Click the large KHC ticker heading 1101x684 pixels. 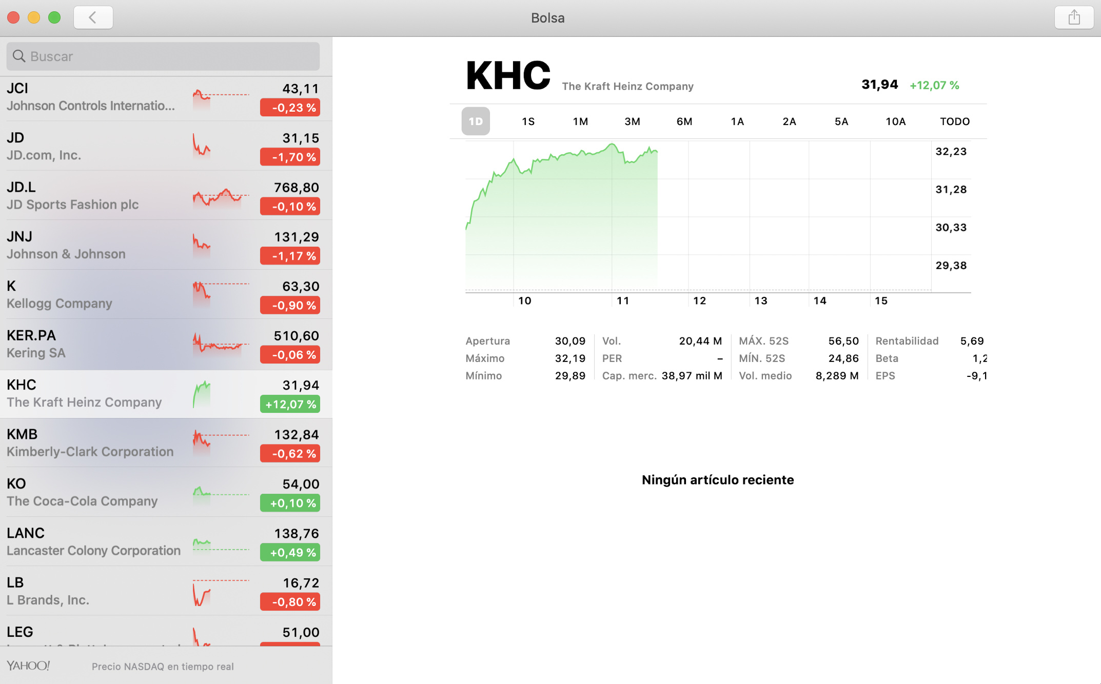tap(508, 75)
